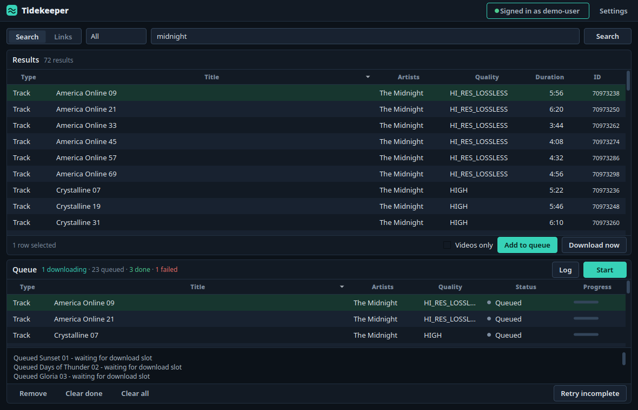Sort queue by Status column
The width and height of the screenshot is (638, 410).
tap(526, 287)
